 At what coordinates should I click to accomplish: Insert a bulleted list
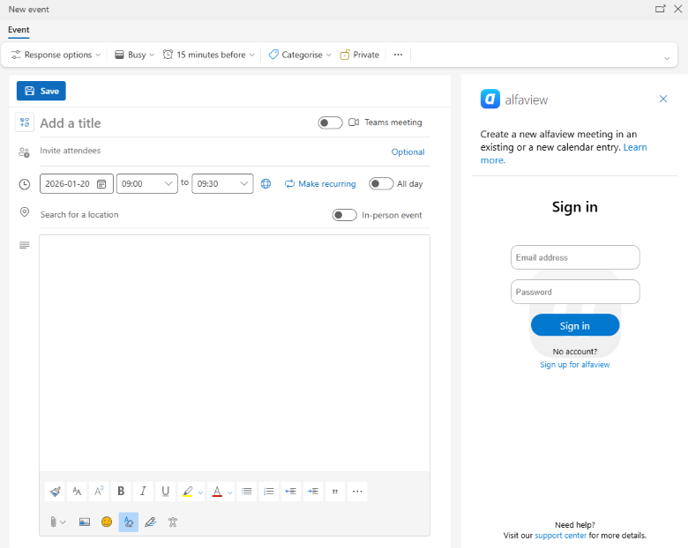click(x=247, y=492)
